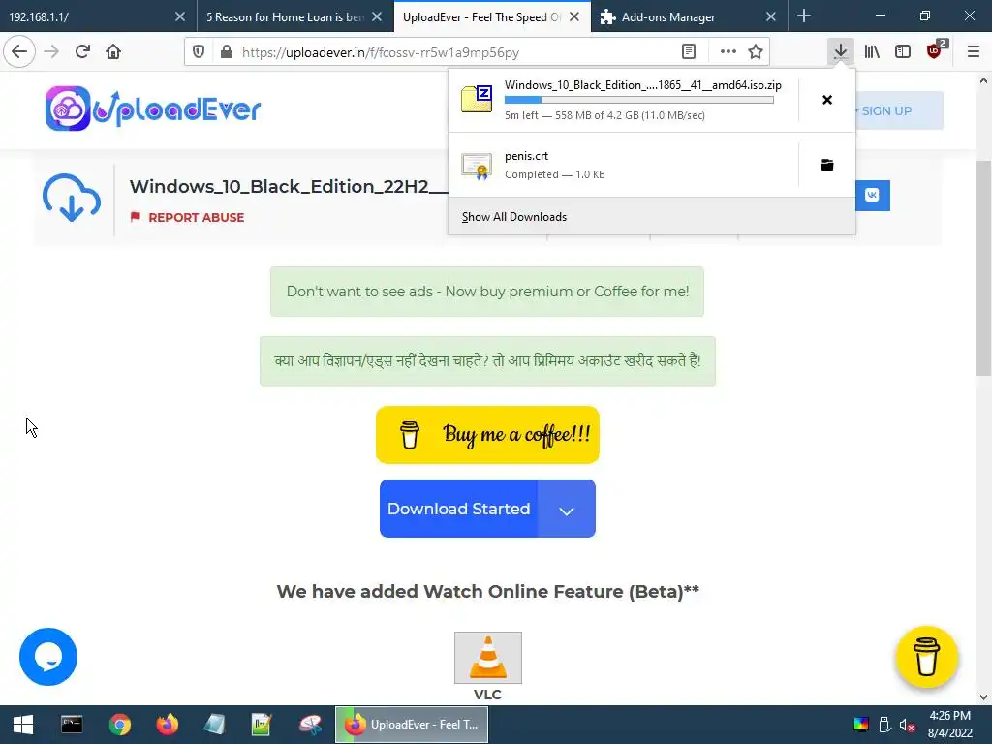Click the yellow floating coffee cup button

pyautogui.click(x=927, y=657)
